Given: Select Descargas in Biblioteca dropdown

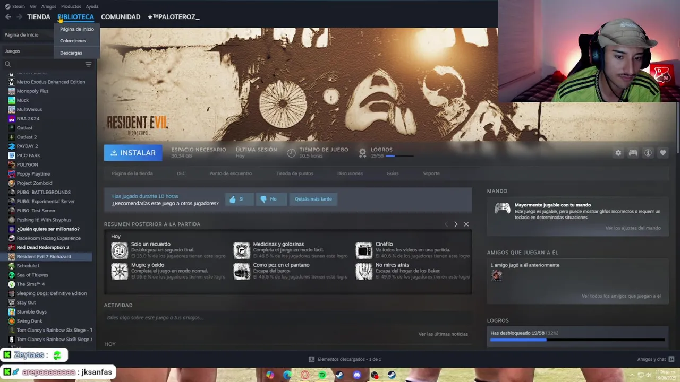Looking at the screenshot, I should click(x=77, y=53).
